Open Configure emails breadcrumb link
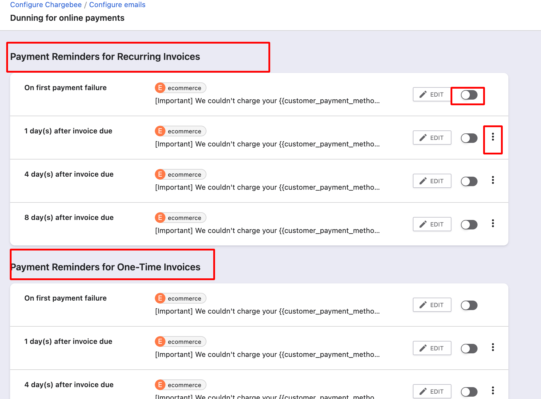The height and width of the screenshot is (399, 541). tap(117, 5)
